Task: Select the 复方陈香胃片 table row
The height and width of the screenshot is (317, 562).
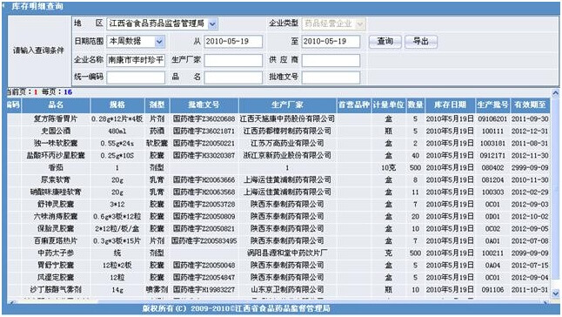Action: coord(278,118)
